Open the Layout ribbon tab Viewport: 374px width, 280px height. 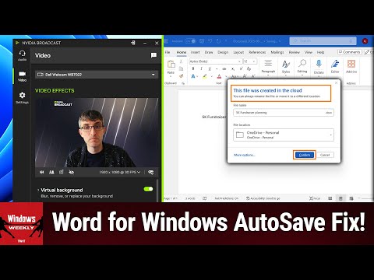coord(238,52)
